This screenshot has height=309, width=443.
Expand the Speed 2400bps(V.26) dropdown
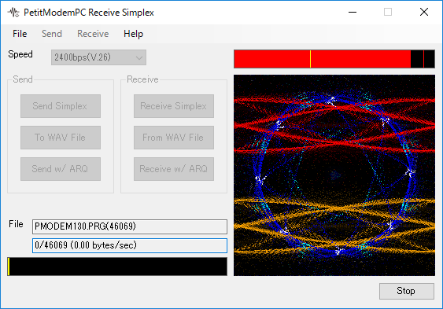pyautogui.click(x=98, y=57)
